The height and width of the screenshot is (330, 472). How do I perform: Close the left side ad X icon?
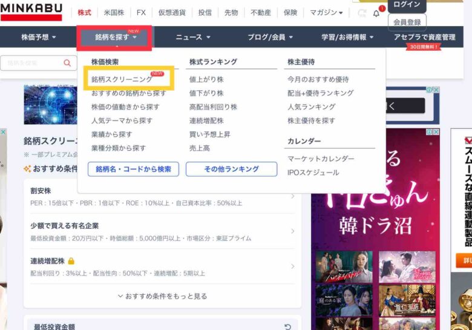click(x=3, y=132)
